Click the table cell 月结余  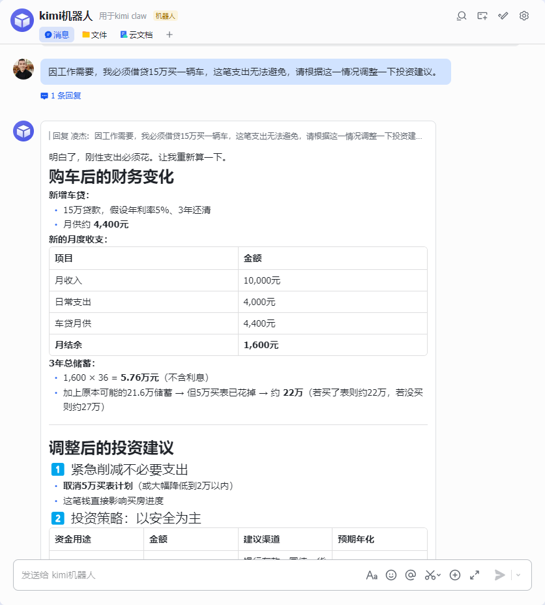143,345
